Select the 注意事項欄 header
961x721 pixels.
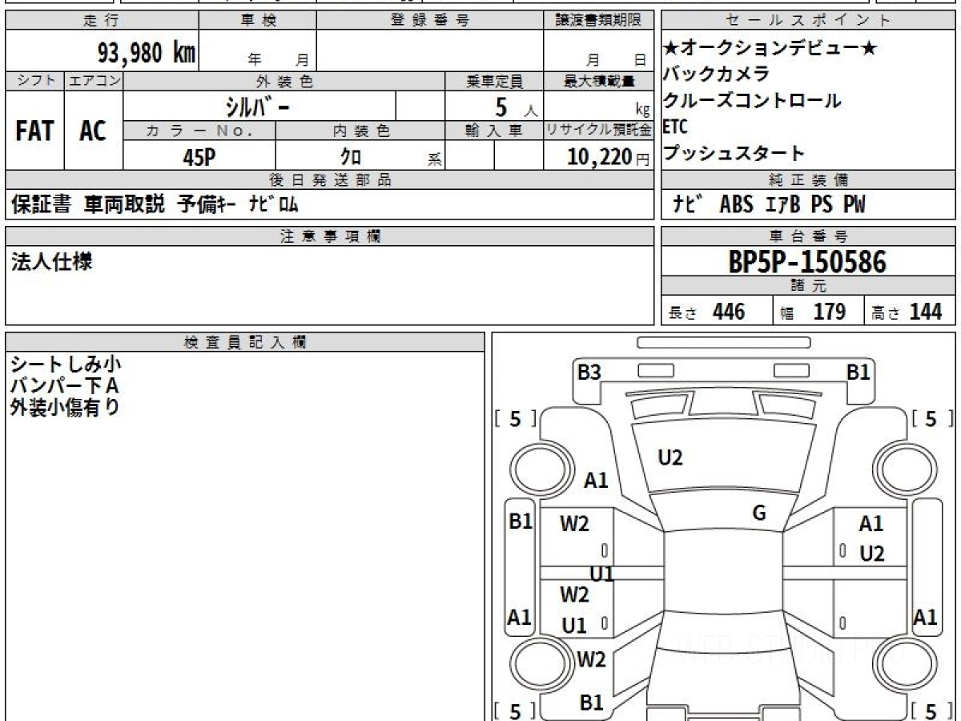click(x=329, y=236)
